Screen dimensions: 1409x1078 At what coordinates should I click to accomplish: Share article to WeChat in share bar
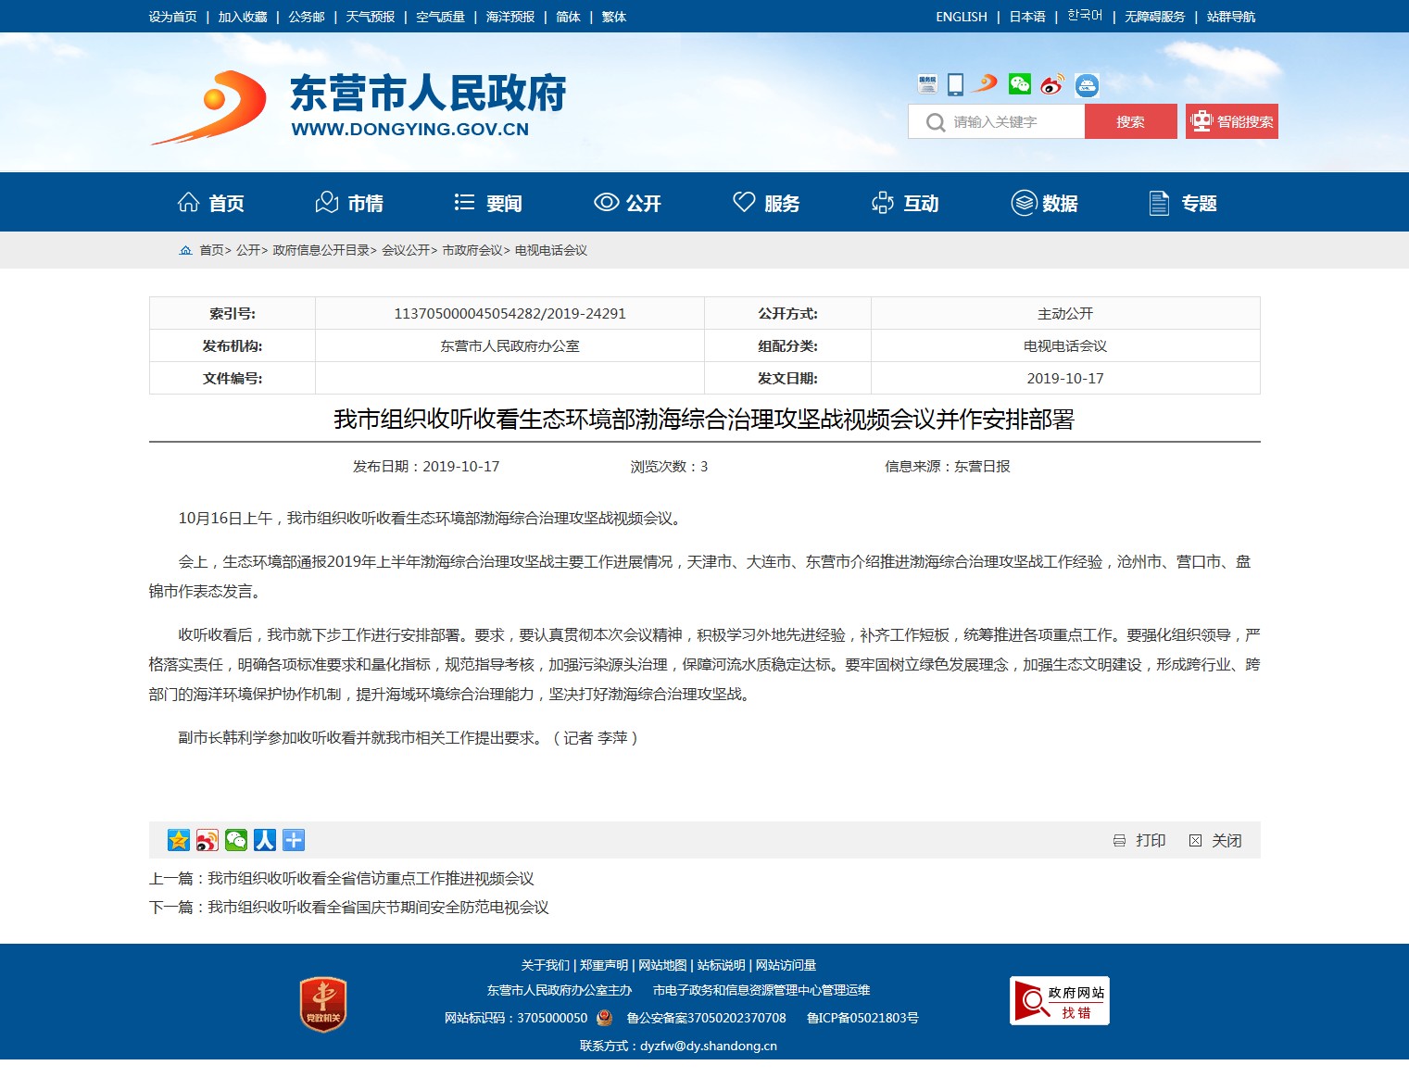(x=236, y=840)
